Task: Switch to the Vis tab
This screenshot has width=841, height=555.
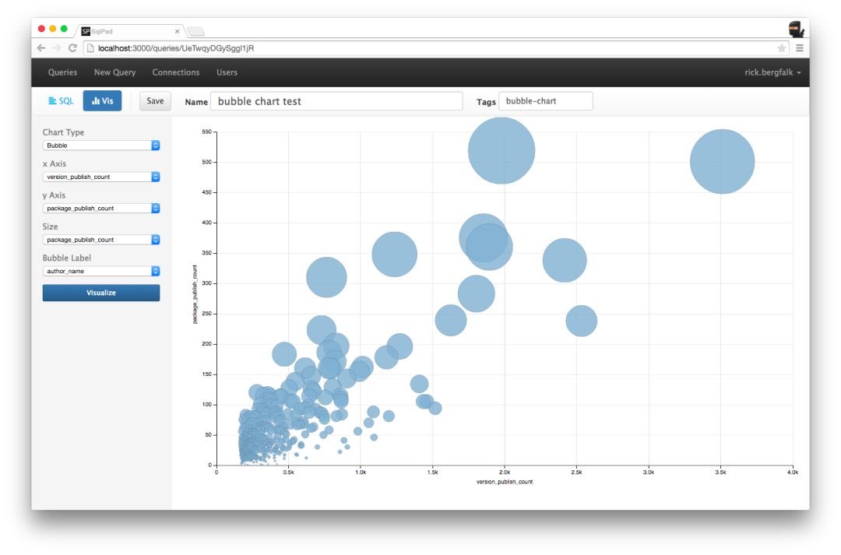Action: click(x=102, y=101)
